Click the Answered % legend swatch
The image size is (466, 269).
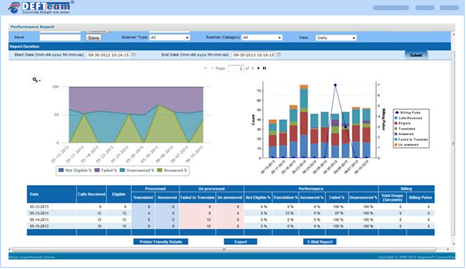coord(160,170)
